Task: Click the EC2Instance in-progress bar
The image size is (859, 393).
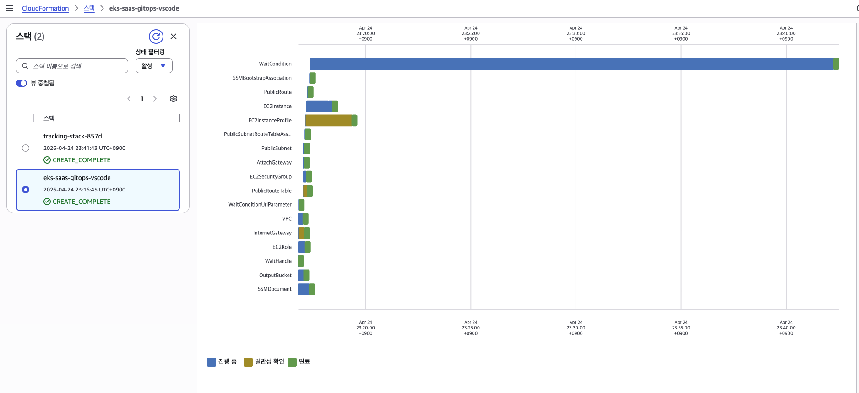Action: coord(319,106)
